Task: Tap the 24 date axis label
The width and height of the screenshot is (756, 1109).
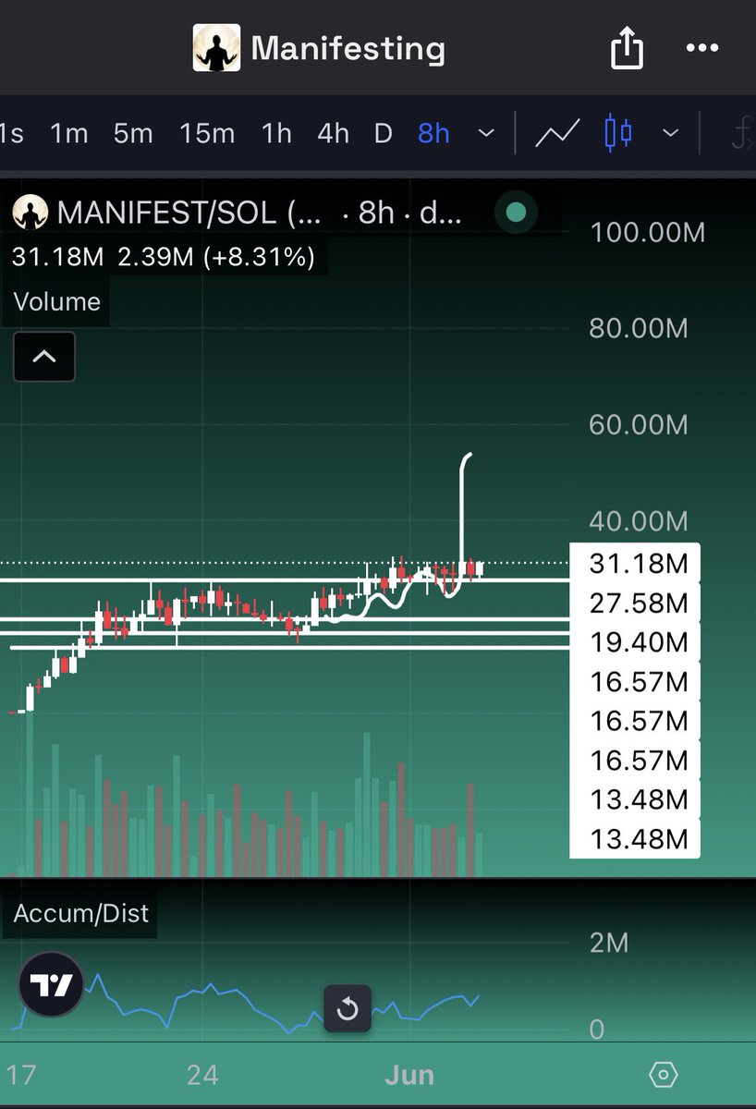Action: coord(202,1075)
